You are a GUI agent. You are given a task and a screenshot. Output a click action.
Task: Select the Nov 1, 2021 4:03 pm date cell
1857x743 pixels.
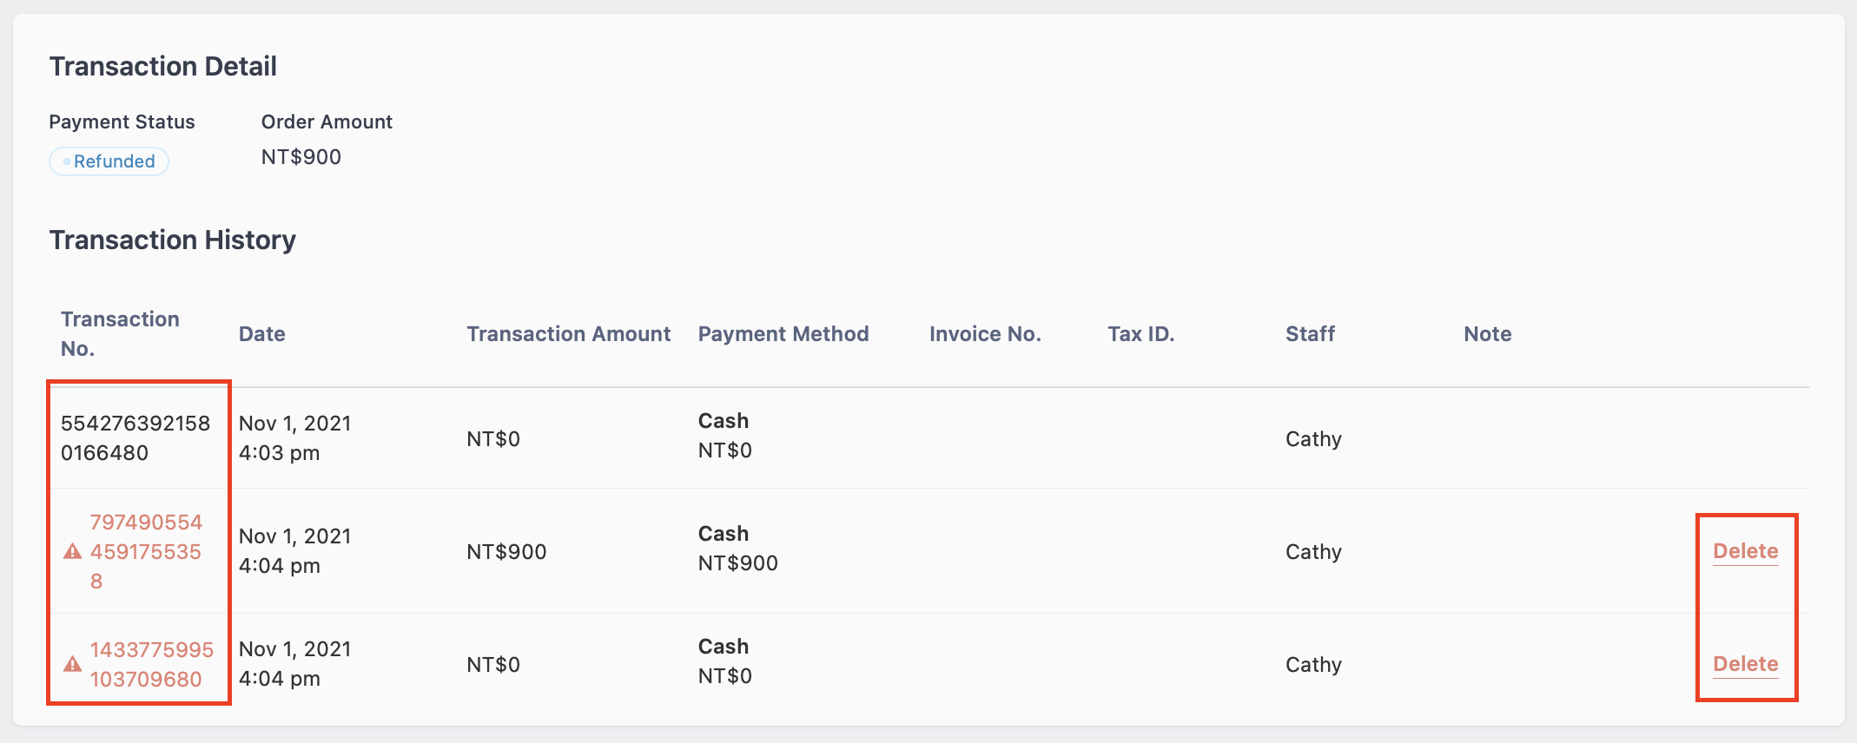tap(295, 438)
